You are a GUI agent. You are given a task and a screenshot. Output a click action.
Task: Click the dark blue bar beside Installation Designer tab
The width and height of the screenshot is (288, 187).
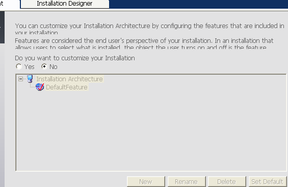(x=198, y=4)
